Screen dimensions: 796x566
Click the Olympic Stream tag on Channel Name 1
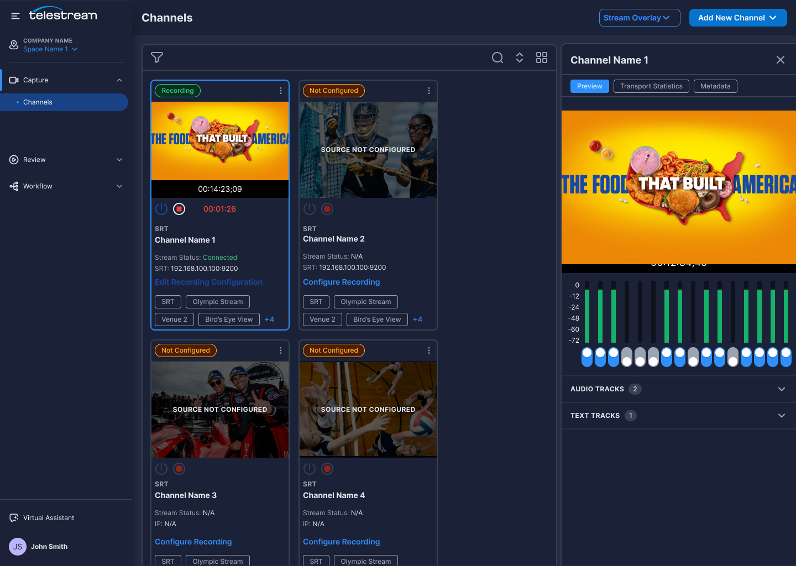coord(218,302)
